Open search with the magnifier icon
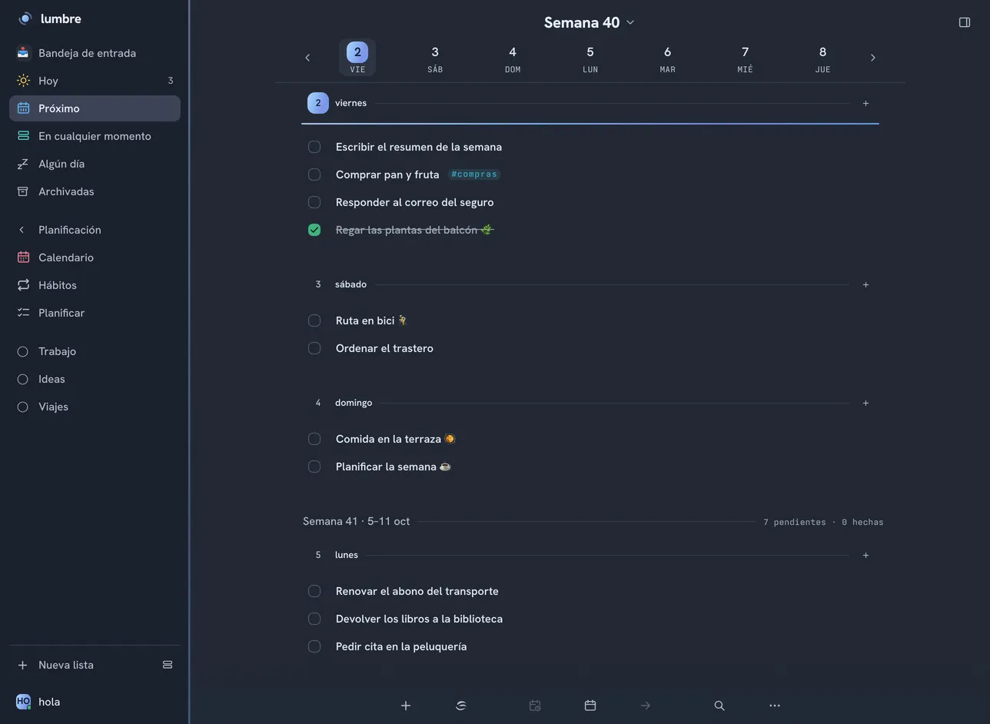 [719, 706]
